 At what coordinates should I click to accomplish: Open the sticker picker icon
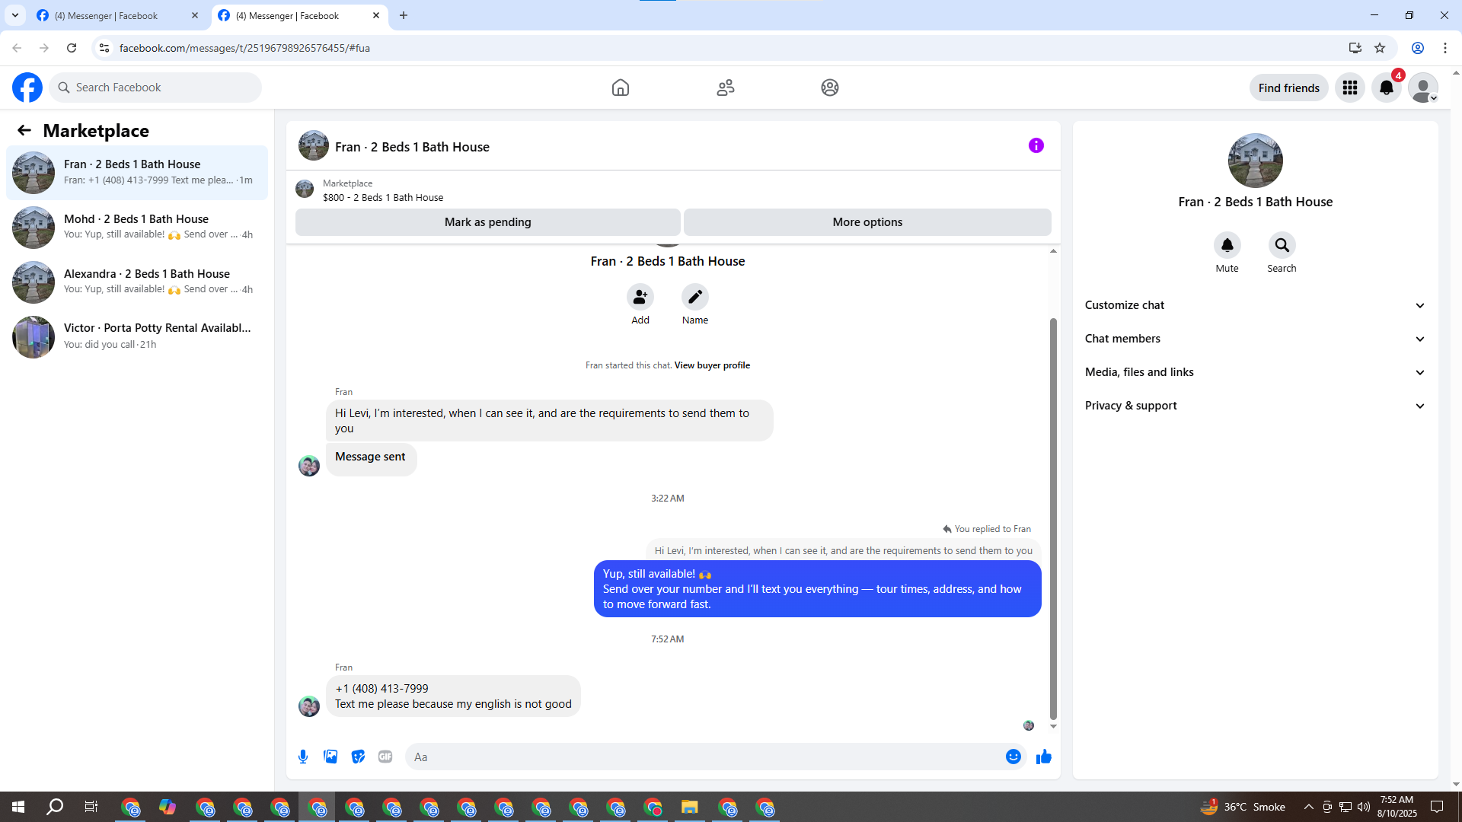click(x=358, y=757)
